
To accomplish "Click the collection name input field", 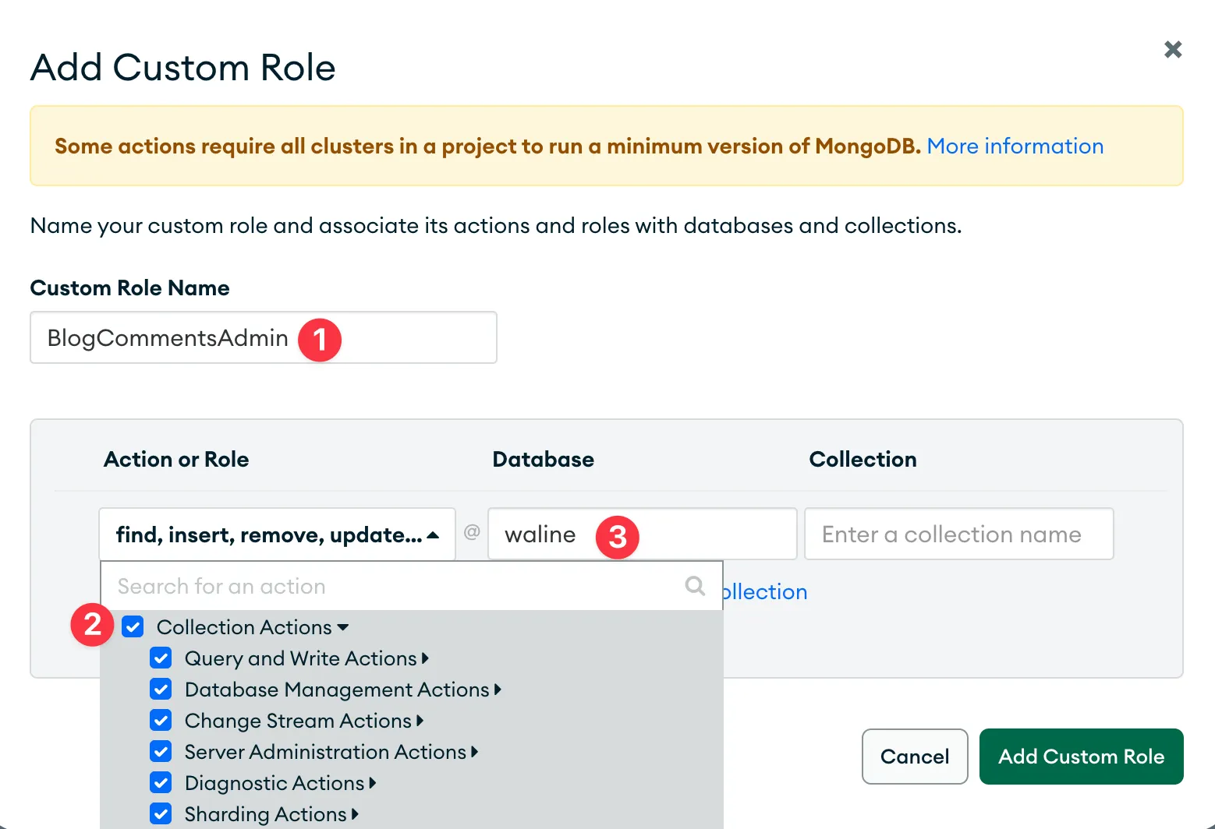I will (x=958, y=534).
